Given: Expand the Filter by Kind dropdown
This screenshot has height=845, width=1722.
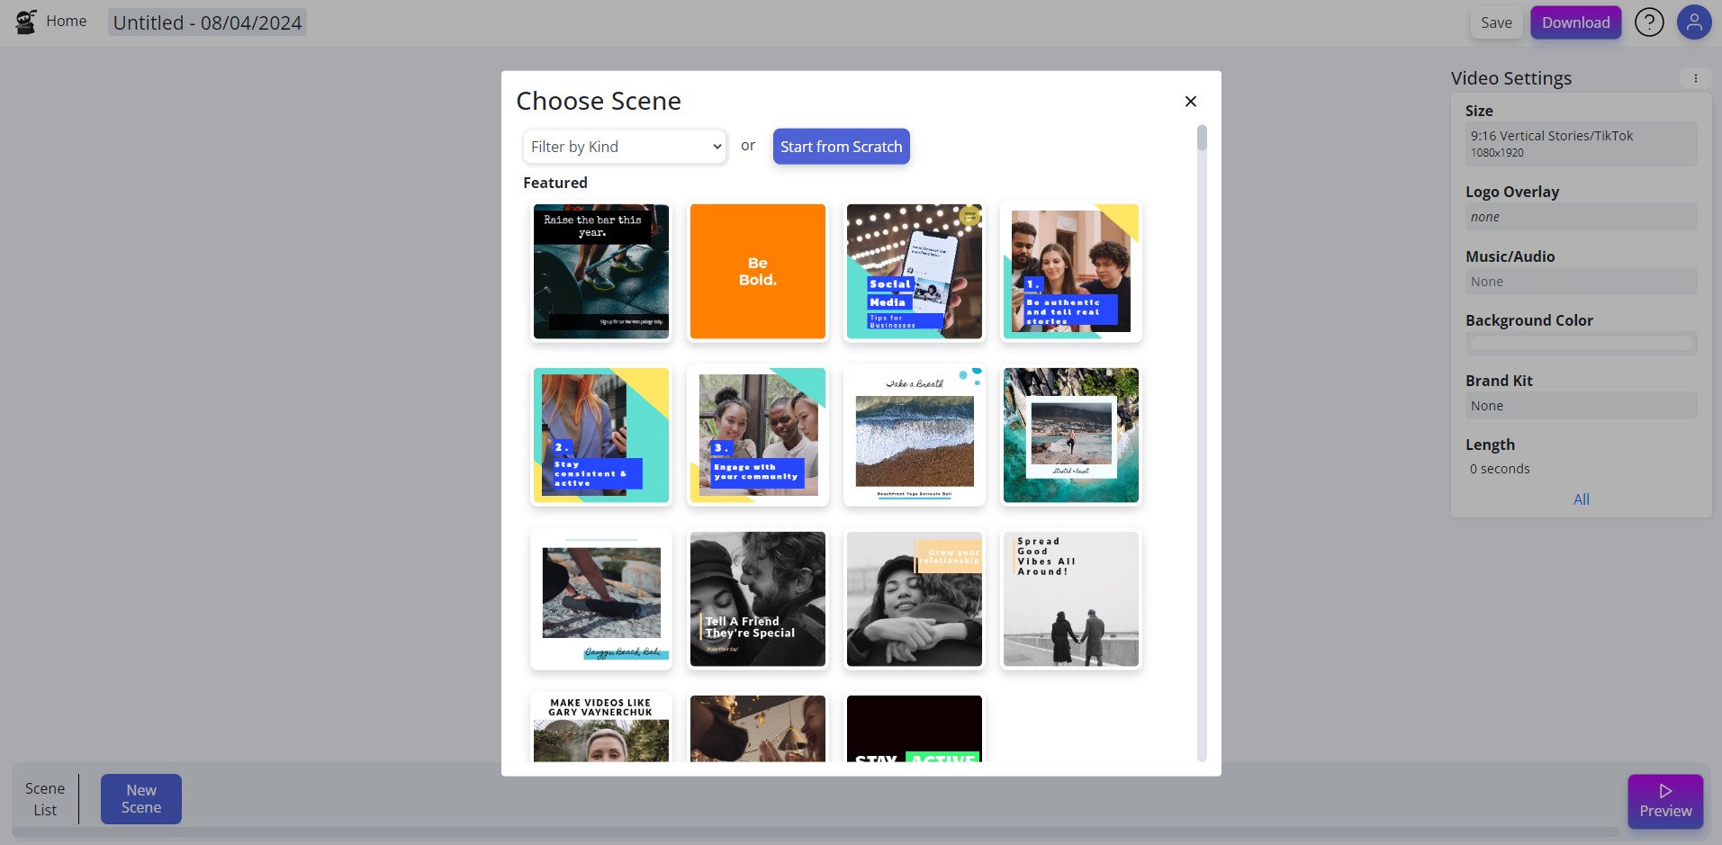Looking at the screenshot, I should (x=625, y=147).
